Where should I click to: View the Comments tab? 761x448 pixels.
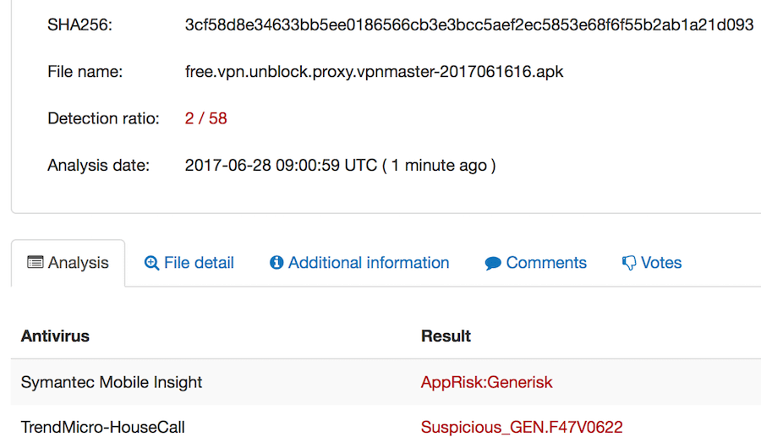point(536,263)
